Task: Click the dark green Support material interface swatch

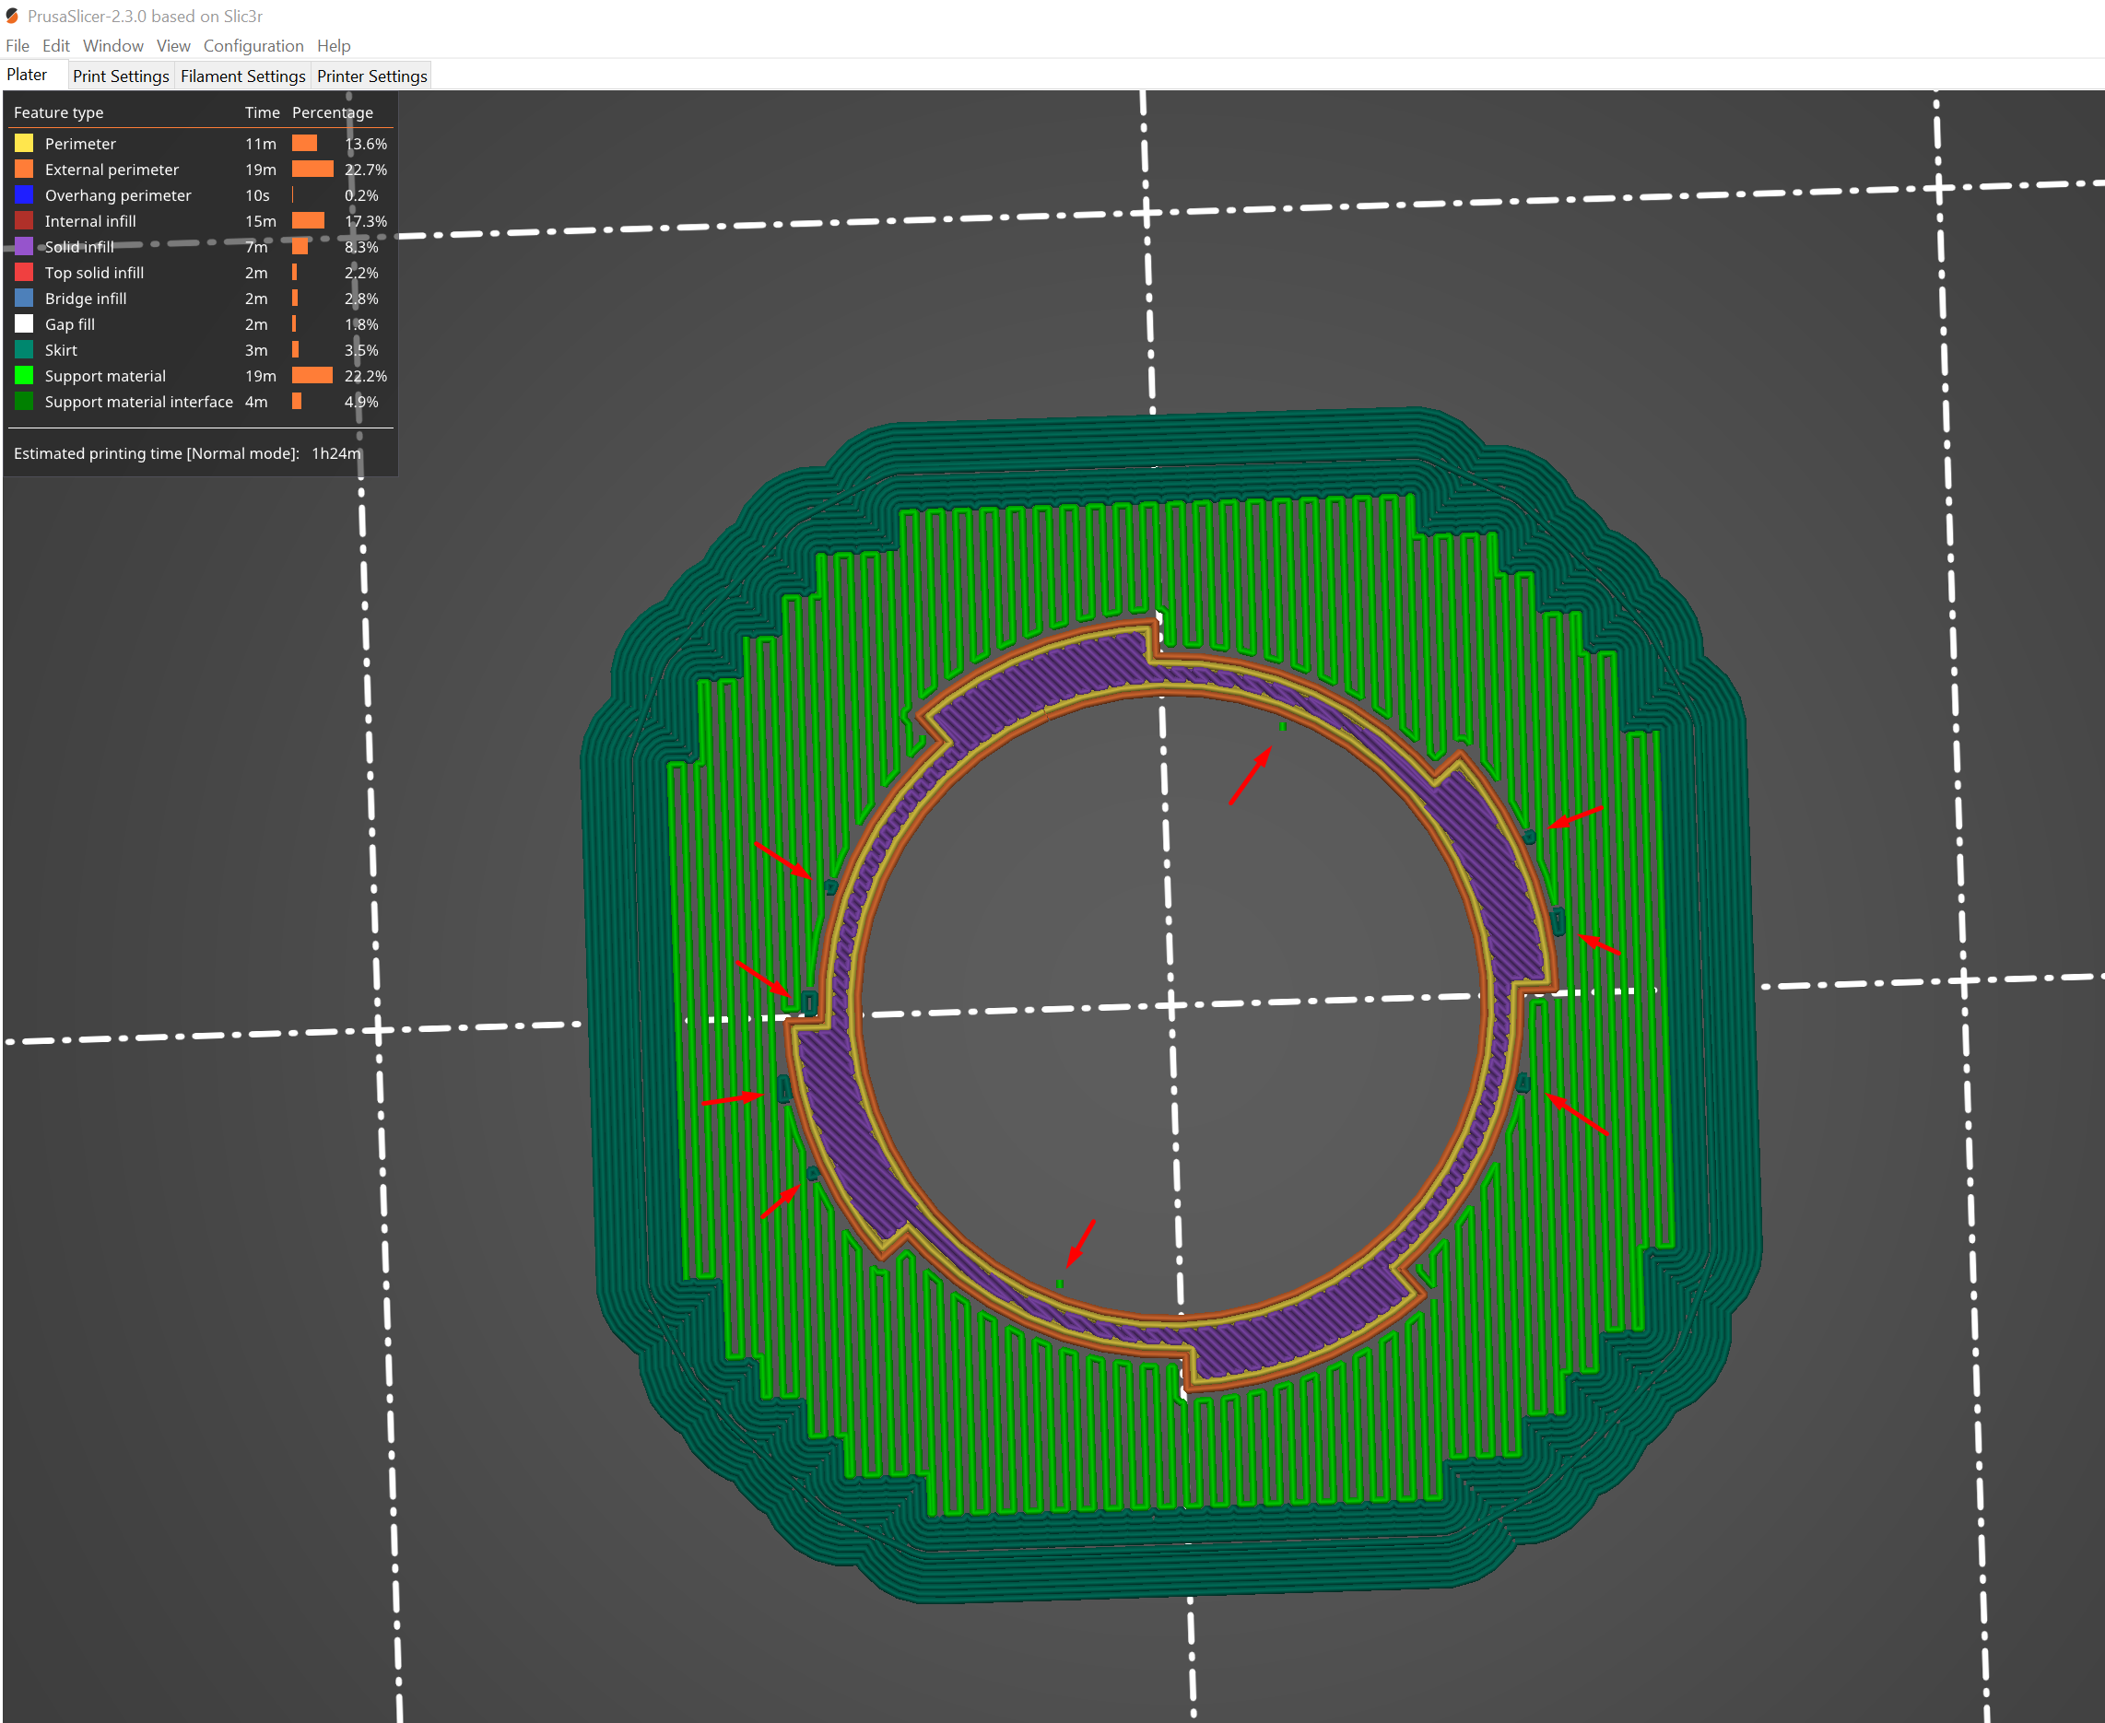Action: coord(24,401)
